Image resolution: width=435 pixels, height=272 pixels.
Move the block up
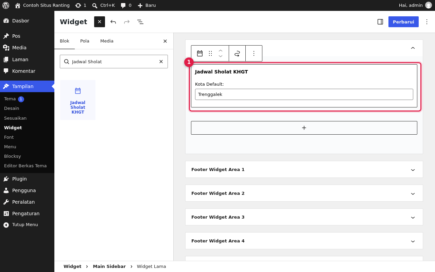click(221, 51)
